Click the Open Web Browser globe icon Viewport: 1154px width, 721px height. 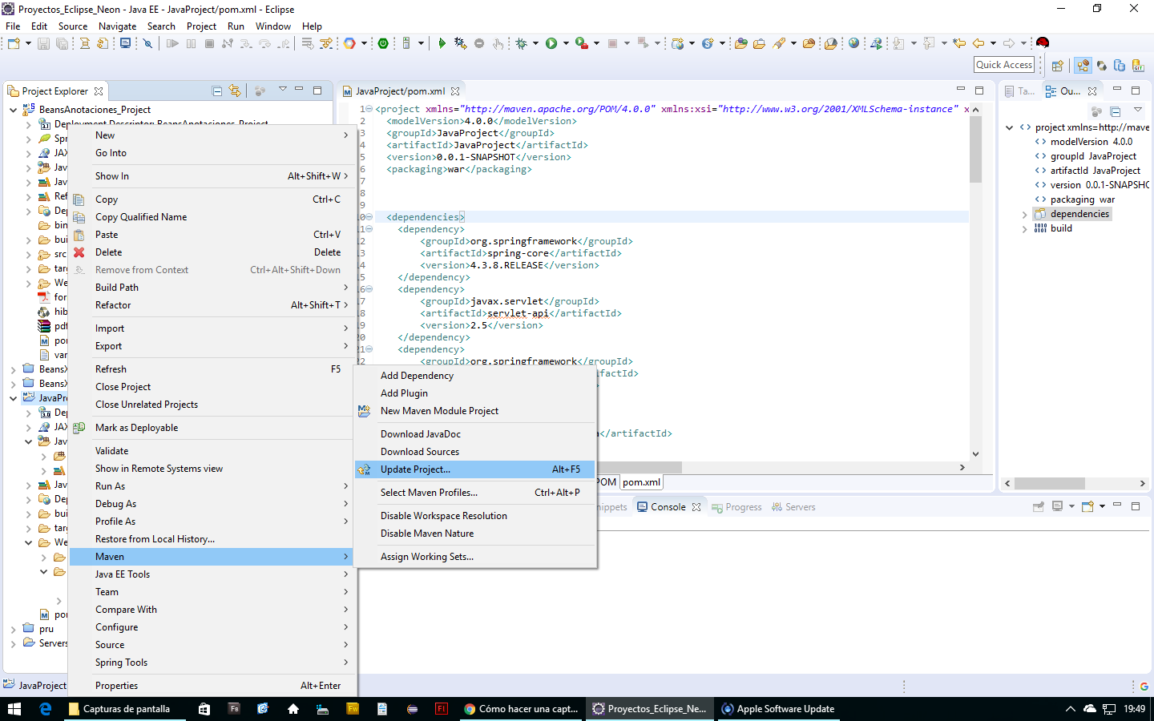pos(853,43)
